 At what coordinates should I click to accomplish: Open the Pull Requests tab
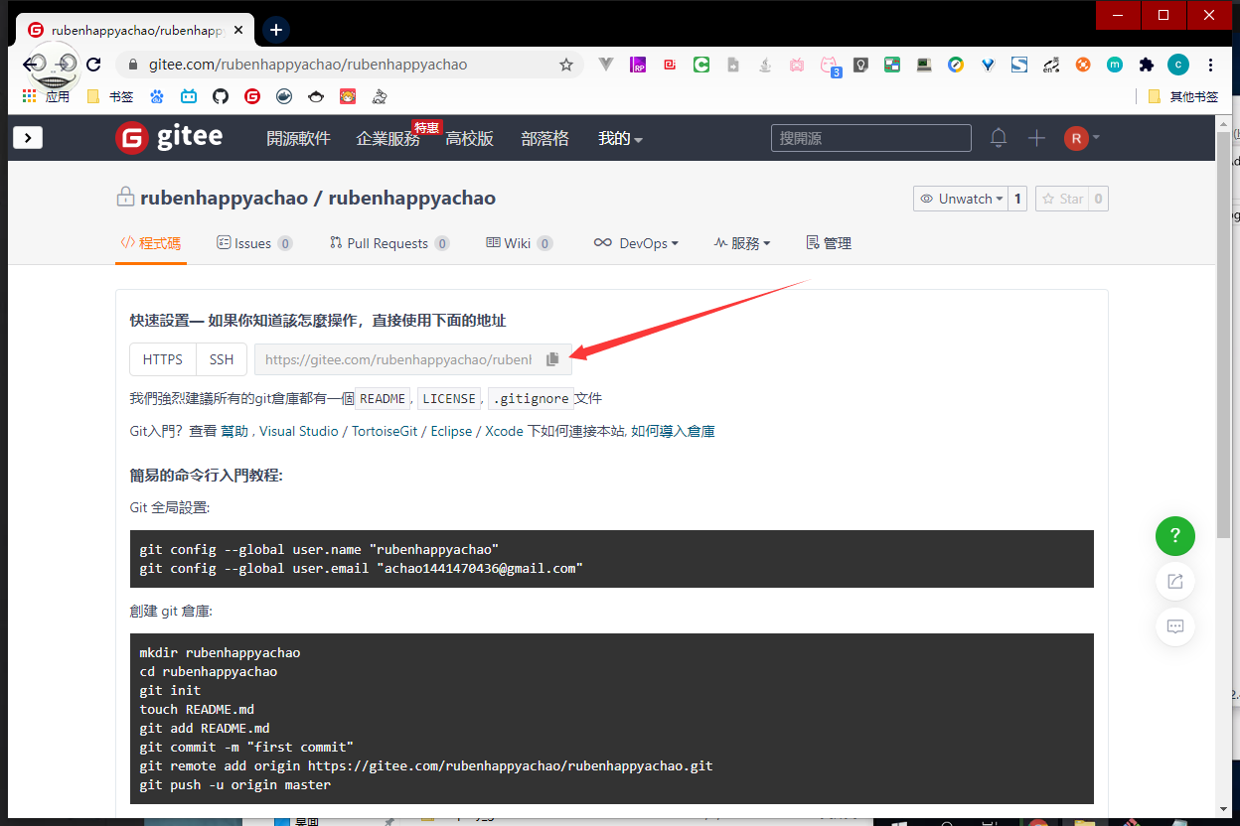387,243
